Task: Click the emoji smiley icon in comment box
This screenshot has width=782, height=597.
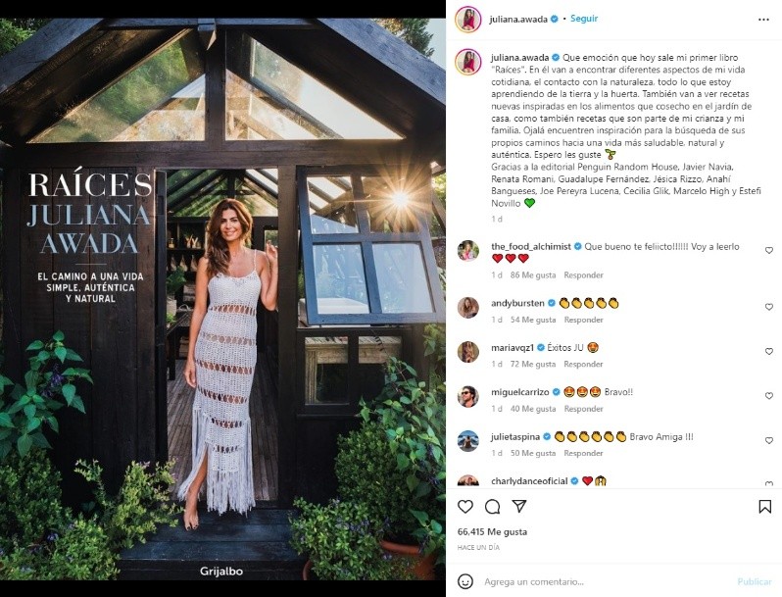Action: coord(466,581)
